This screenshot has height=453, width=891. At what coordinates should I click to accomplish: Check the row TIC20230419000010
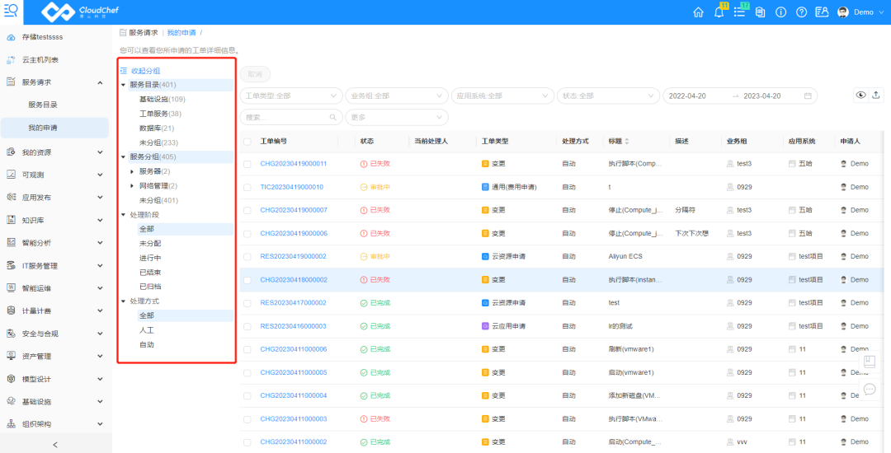[x=247, y=187]
